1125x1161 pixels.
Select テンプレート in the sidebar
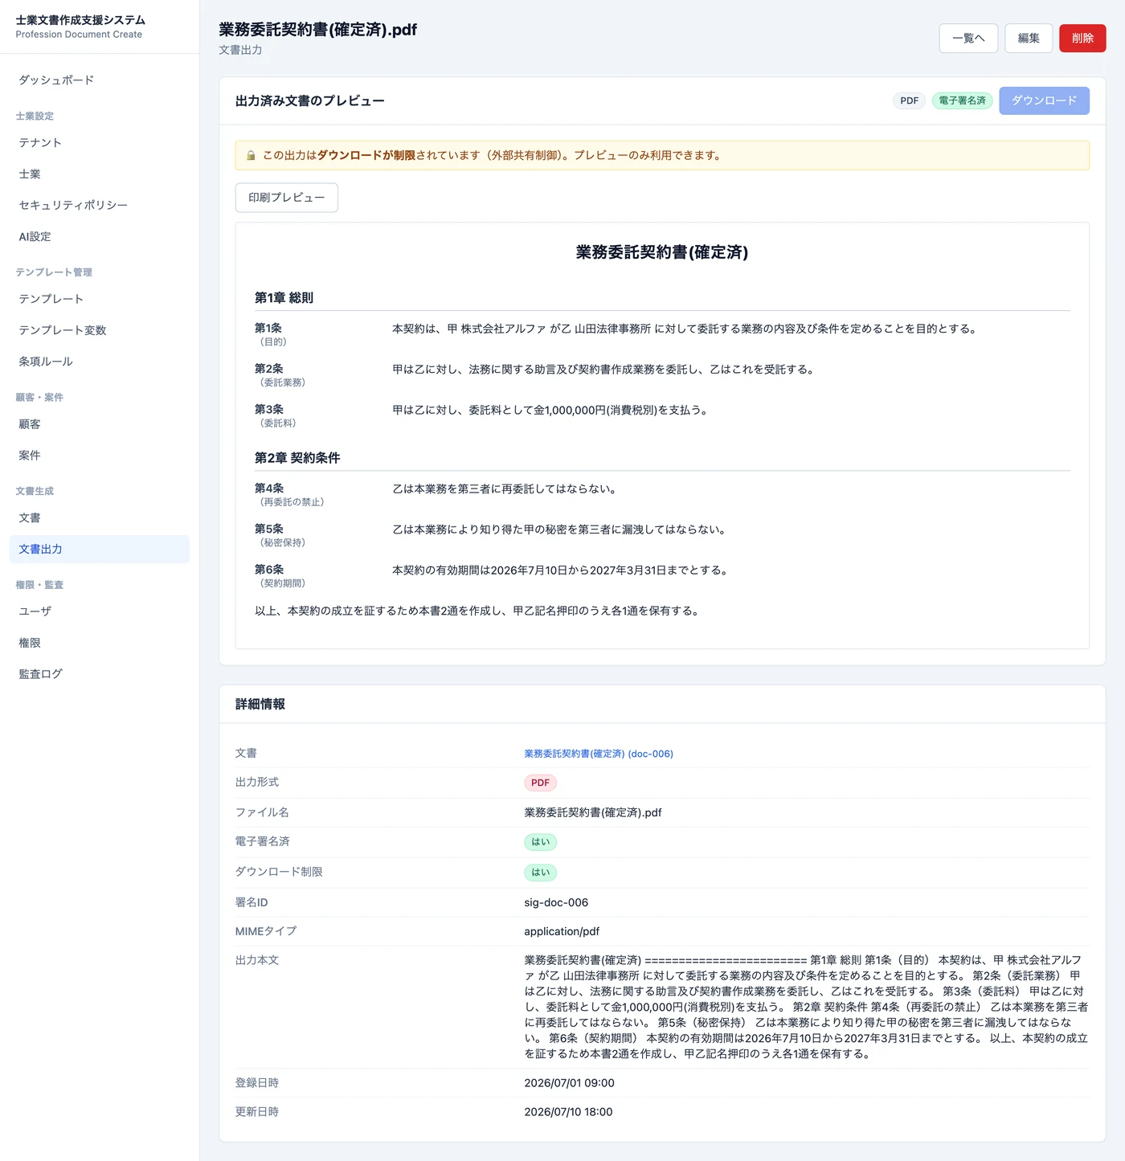[100, 299]
